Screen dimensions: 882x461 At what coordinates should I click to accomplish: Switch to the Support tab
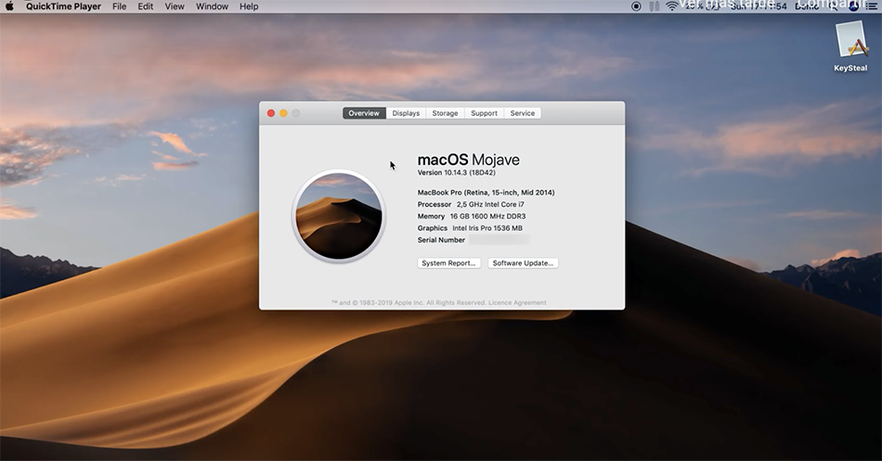(485, 113)
